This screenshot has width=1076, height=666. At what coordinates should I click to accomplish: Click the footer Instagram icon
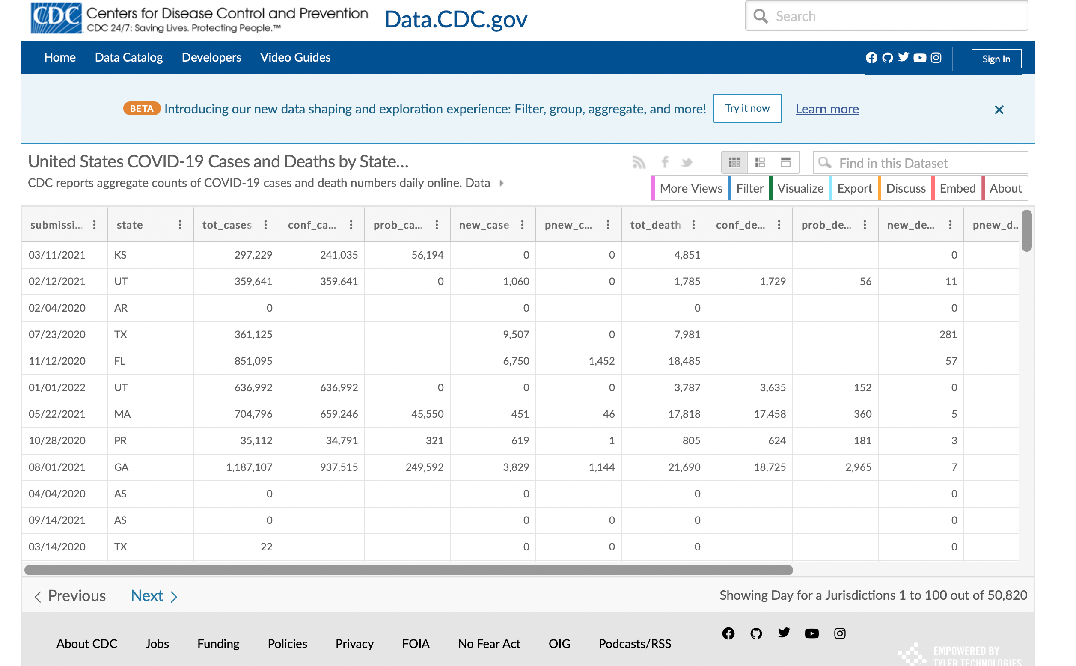839,633
